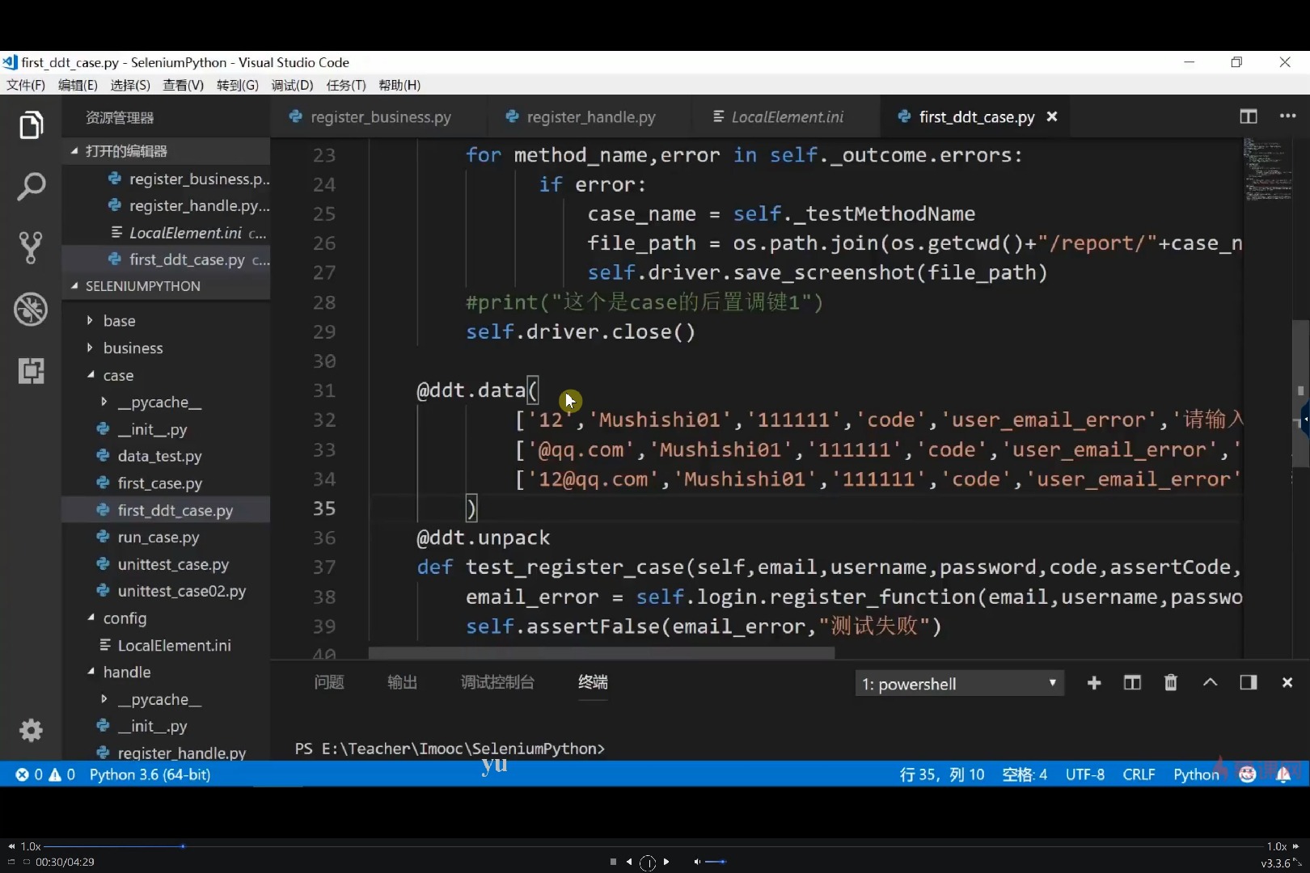1310x873 pixels.
Task: Click the video player previous button
Action: coord(629,862)
